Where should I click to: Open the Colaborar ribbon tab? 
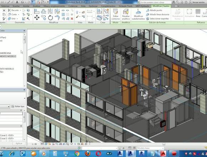pos(73,6)
